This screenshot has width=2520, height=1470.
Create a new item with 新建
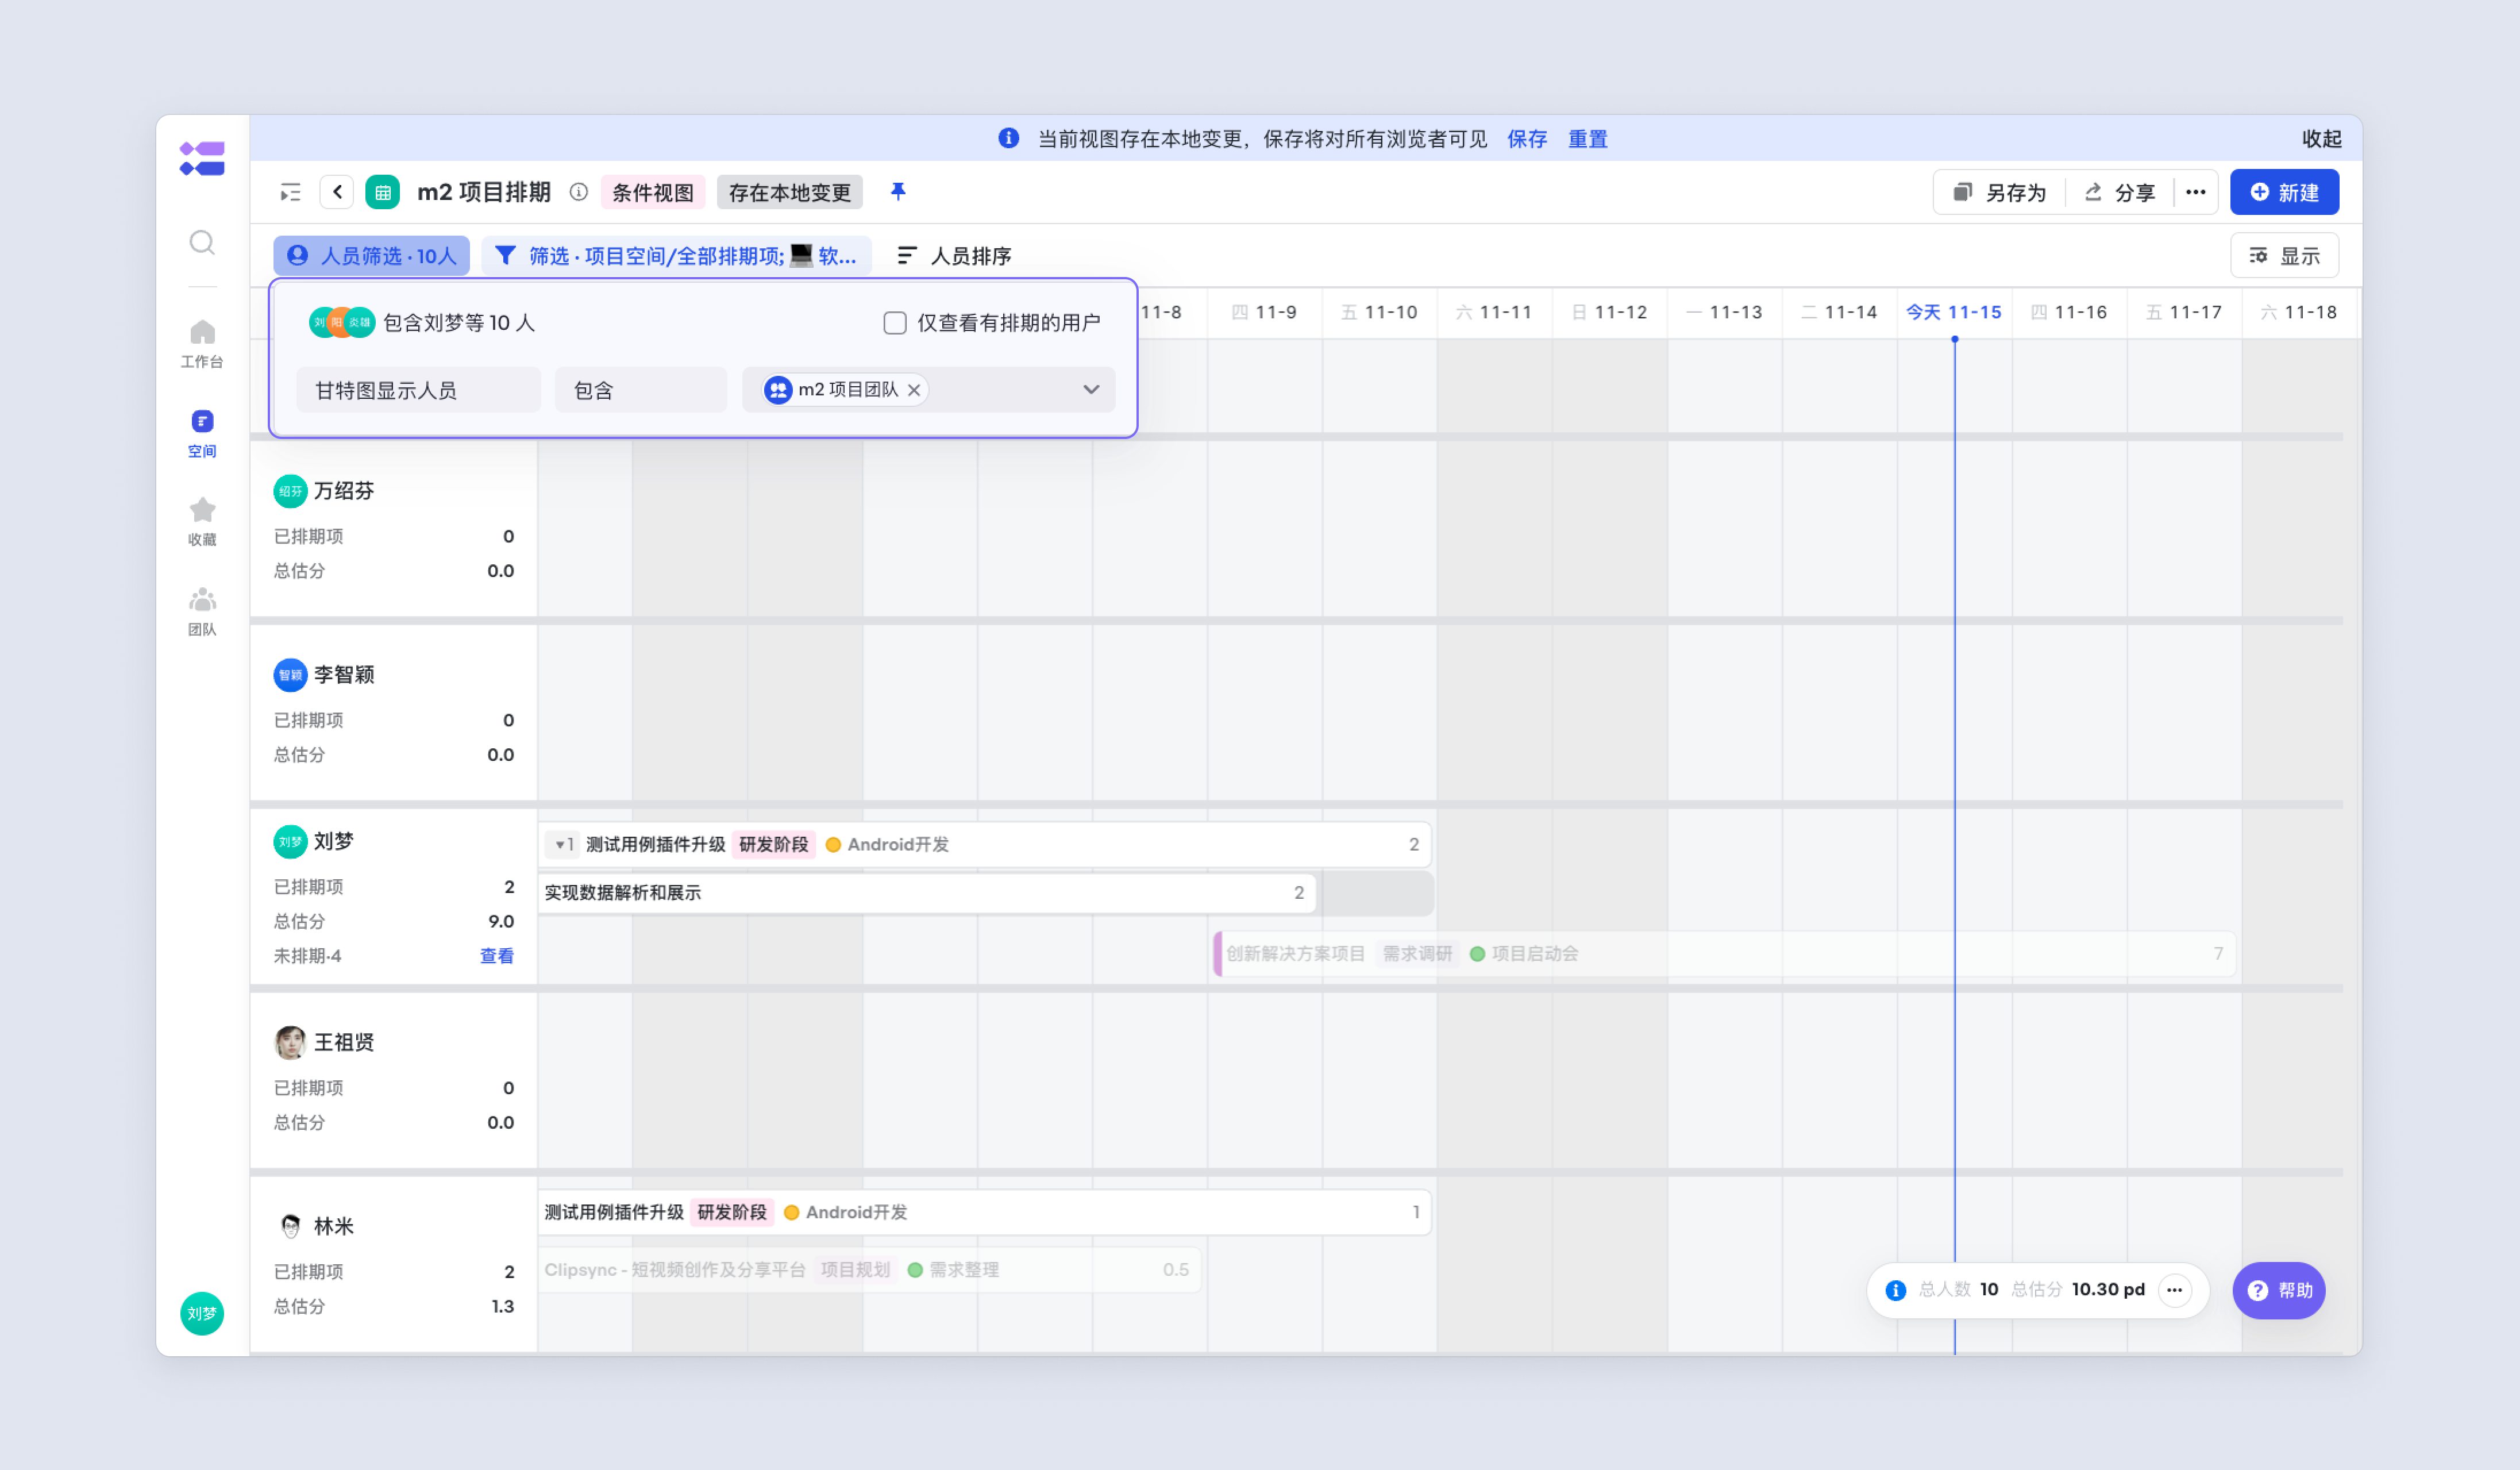pos(2284,192)
